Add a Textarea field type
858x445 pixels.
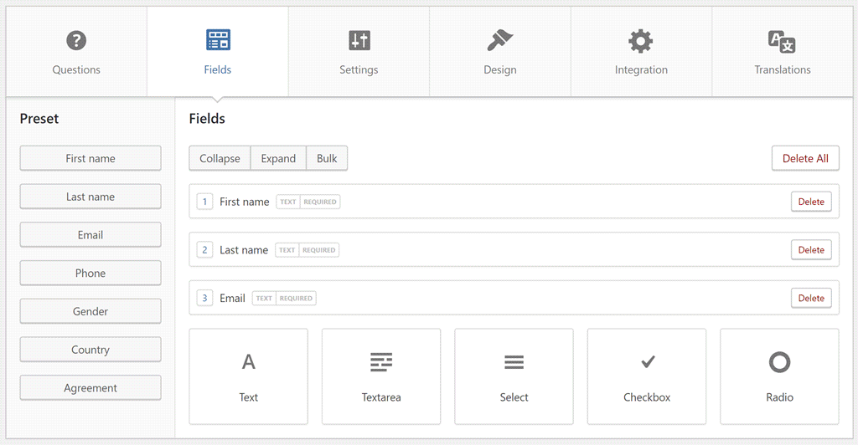pos(381,376)
